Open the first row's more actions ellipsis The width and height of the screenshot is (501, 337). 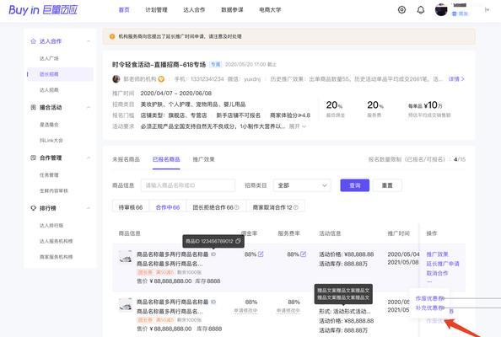point(429,281)
